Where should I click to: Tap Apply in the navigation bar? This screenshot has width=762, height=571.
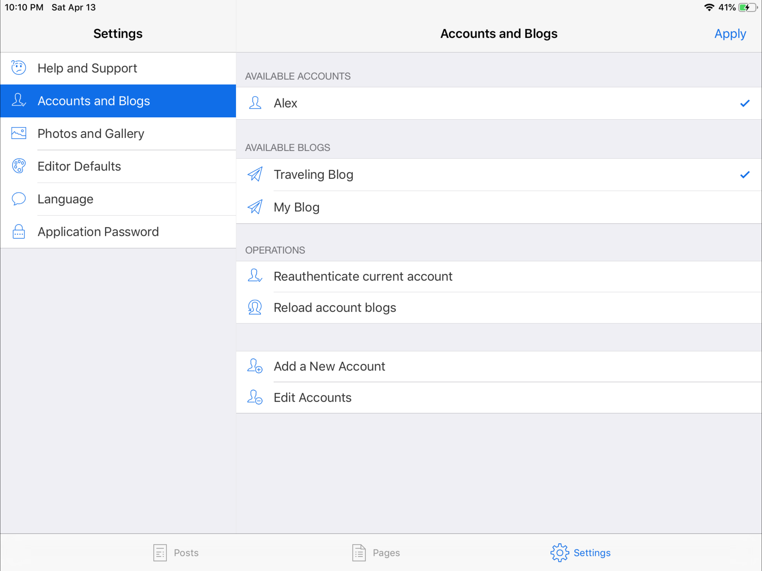[x=730, y=34]
